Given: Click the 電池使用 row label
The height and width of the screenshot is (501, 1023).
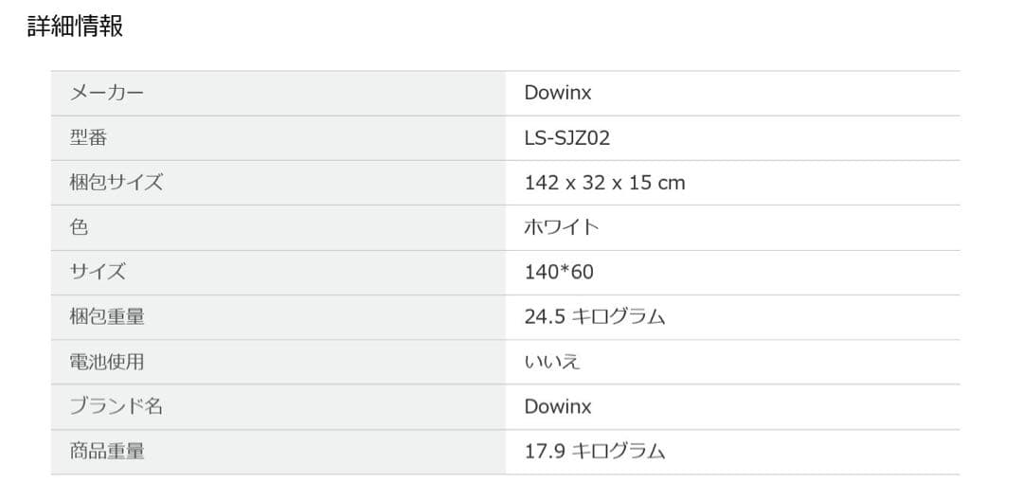Looking at the screenshot, I should [x=107, y=361].
